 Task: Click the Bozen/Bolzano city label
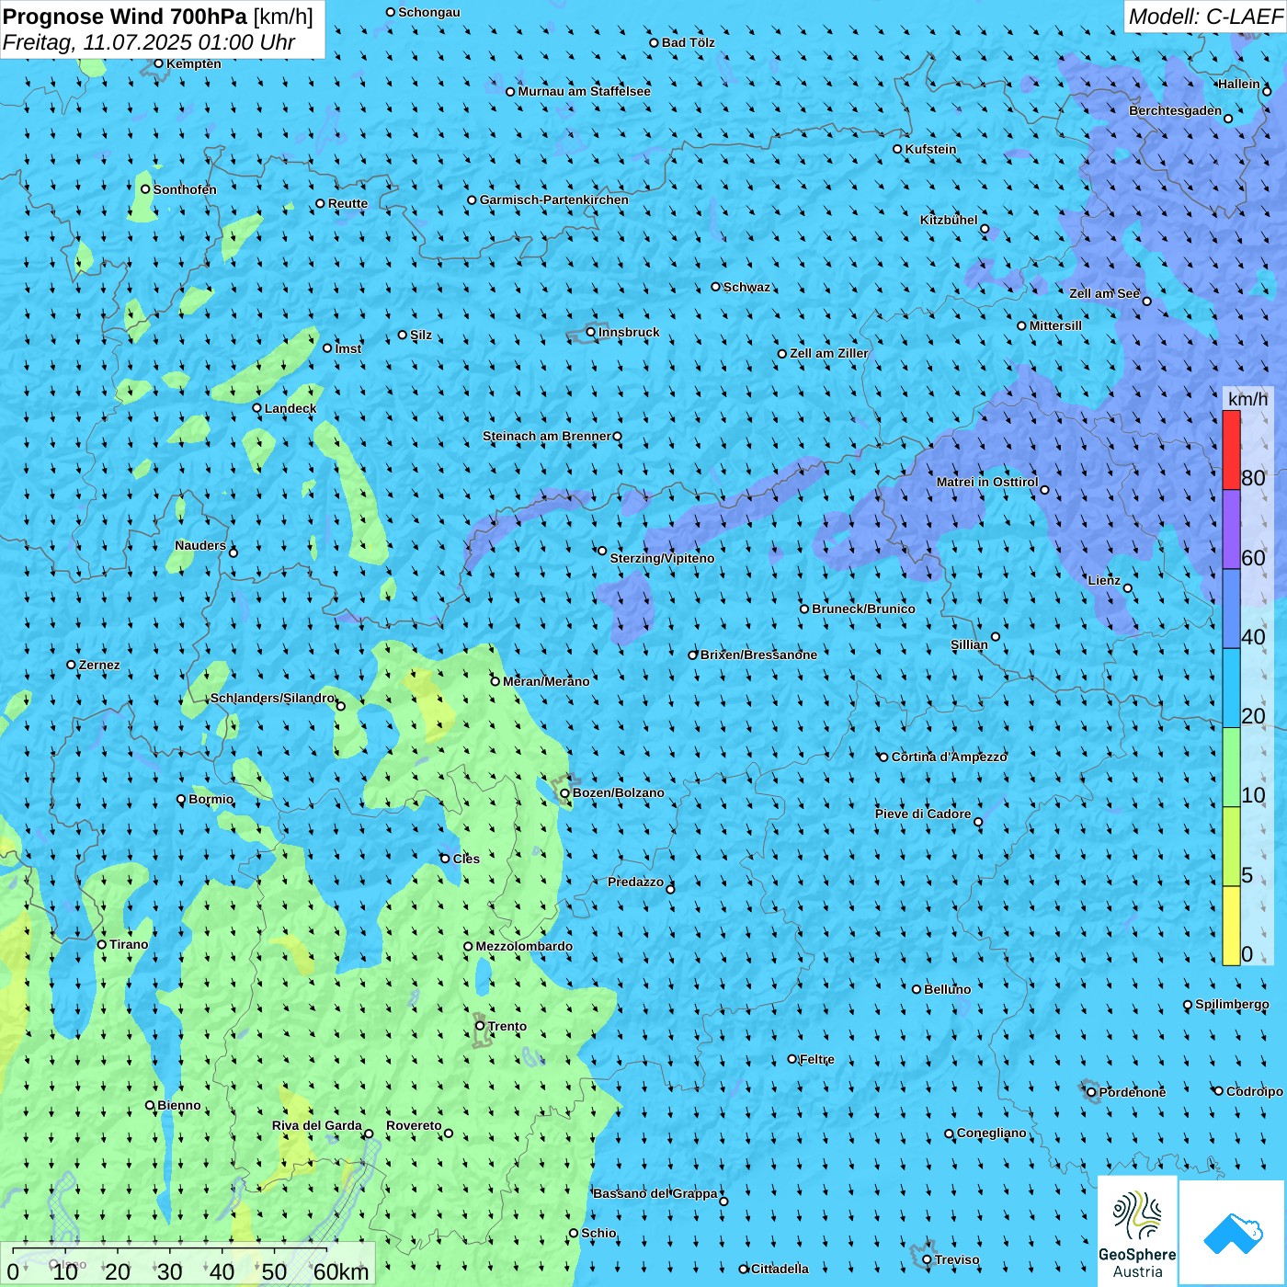[618, 792]
